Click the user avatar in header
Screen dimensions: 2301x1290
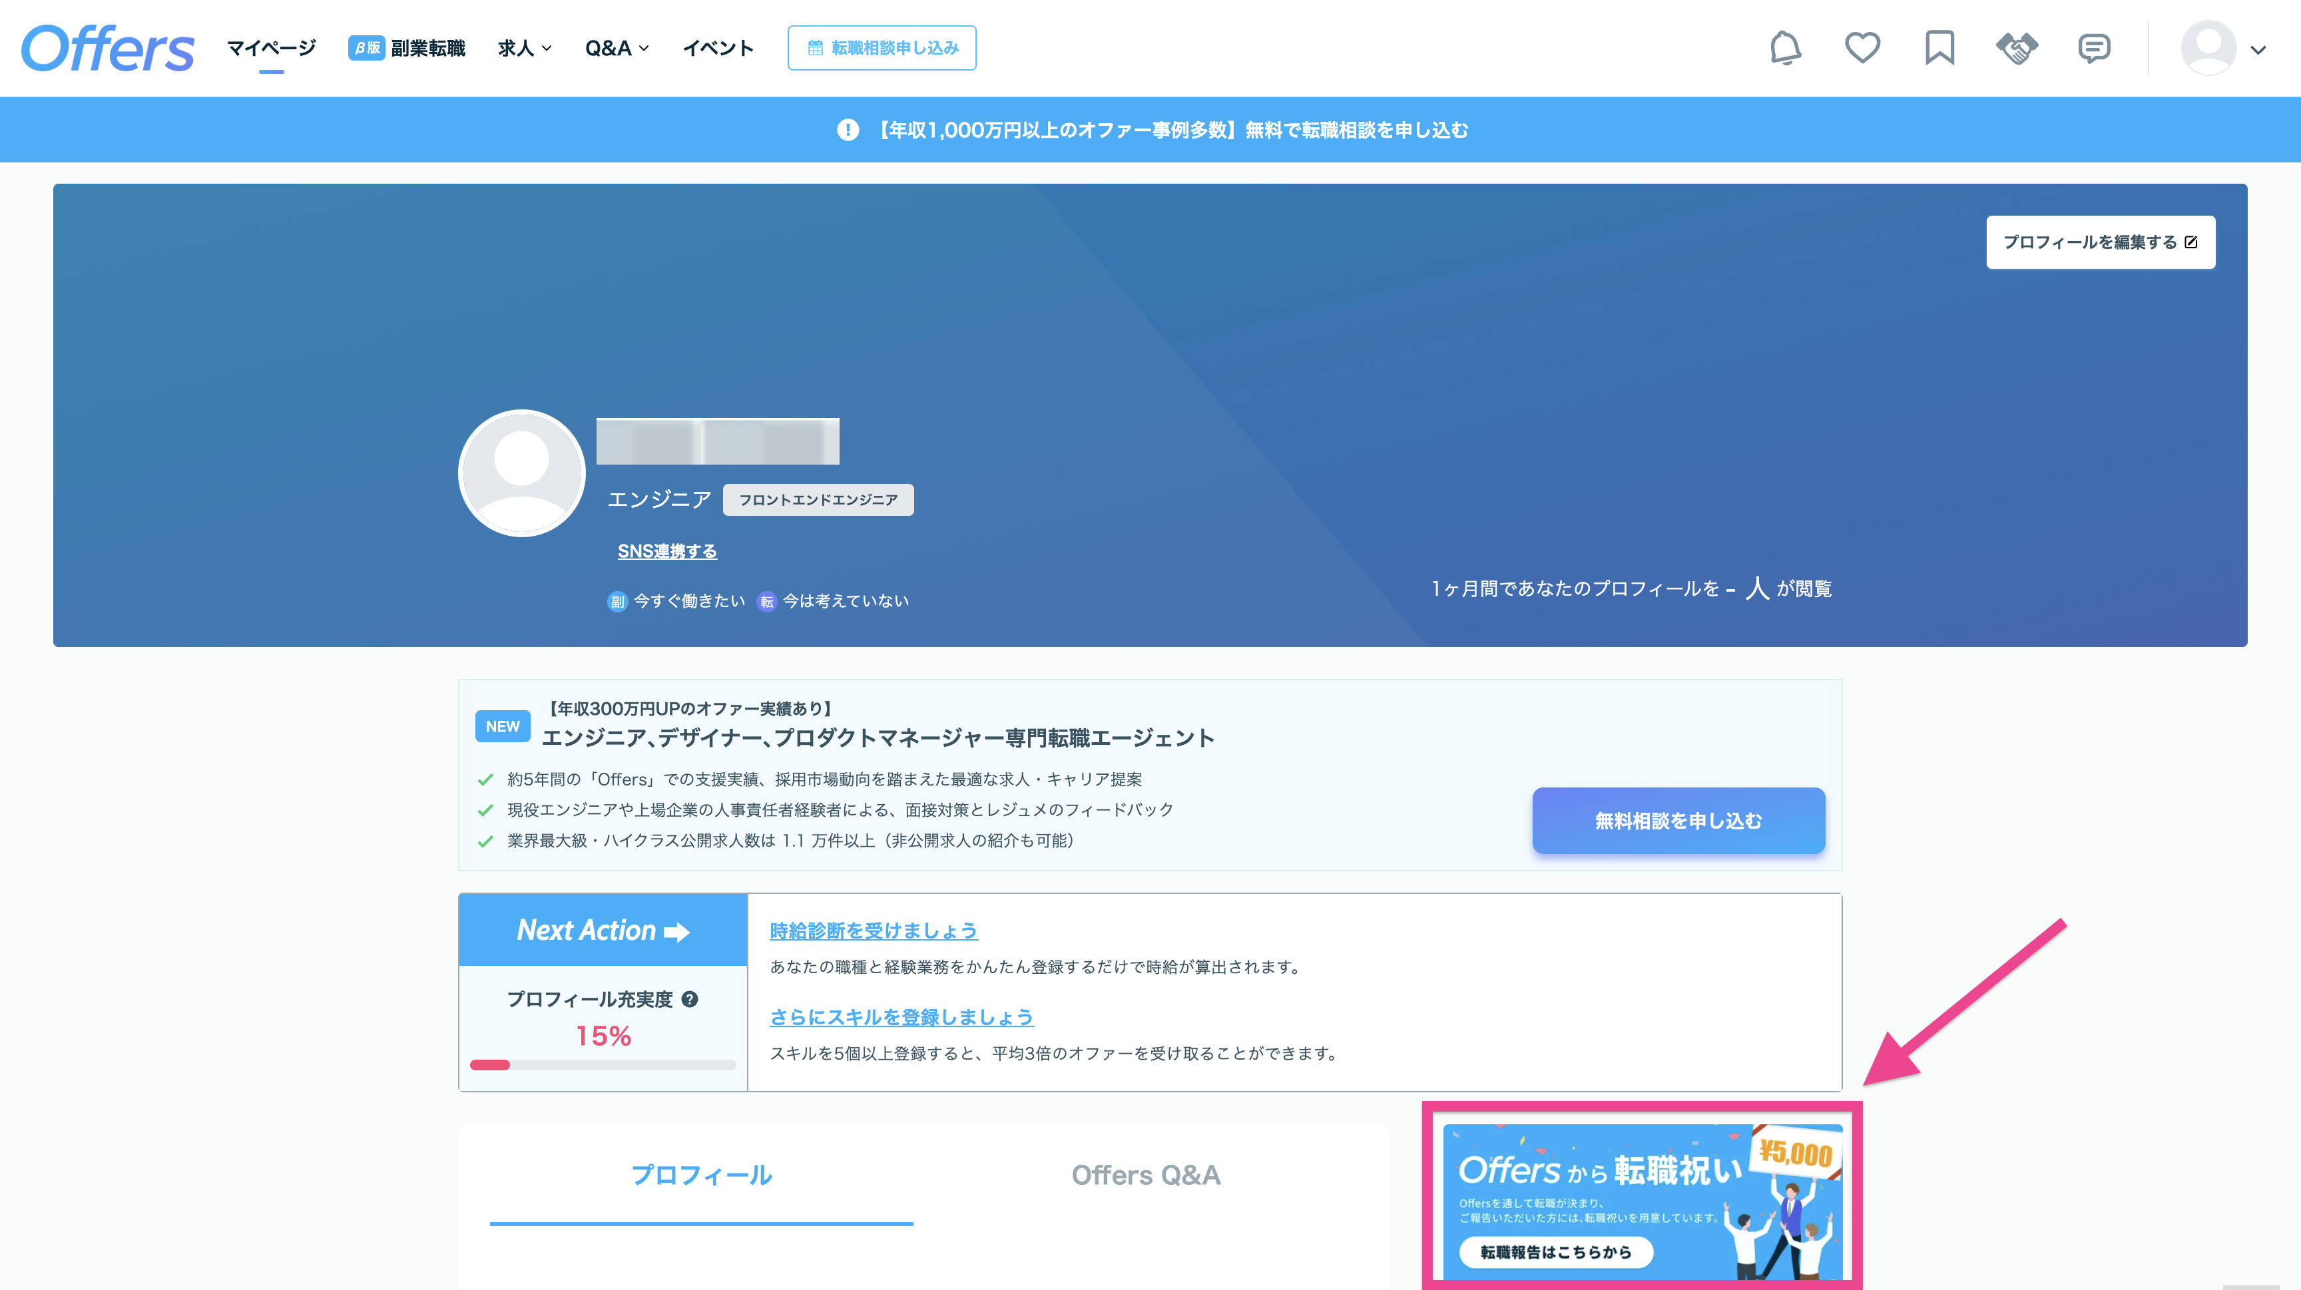coord(2208,48)
